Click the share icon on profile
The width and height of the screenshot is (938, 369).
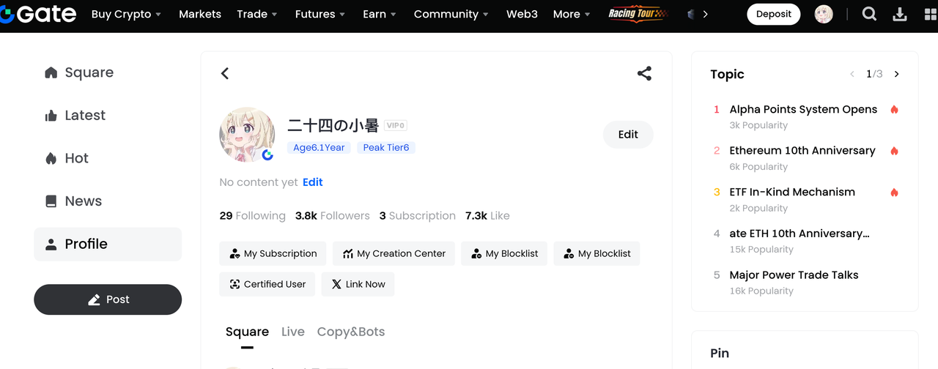[644, 73]
